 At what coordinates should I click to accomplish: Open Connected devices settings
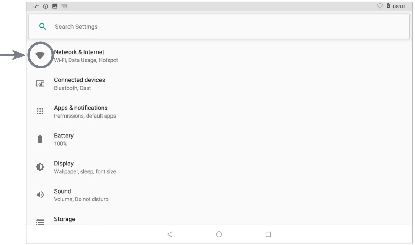point(80,80)
